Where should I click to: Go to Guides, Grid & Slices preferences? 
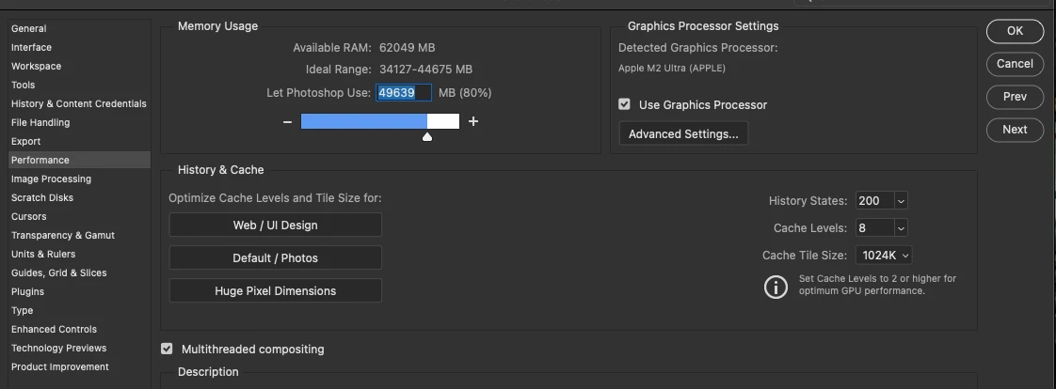tap(58, 272)
